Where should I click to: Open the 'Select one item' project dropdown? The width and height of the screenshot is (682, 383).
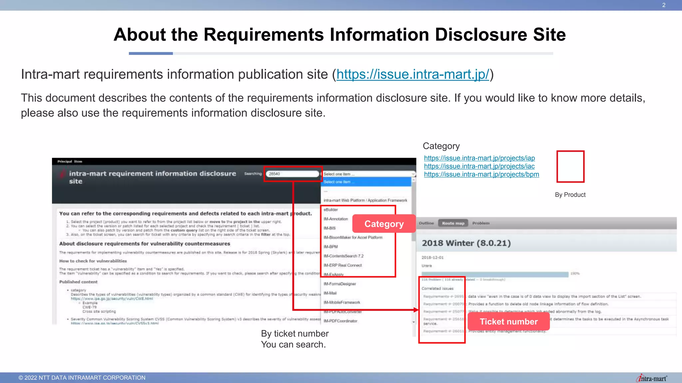[x=369, y=174]
